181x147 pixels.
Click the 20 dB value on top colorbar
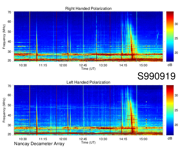click(x=176, y=53)
